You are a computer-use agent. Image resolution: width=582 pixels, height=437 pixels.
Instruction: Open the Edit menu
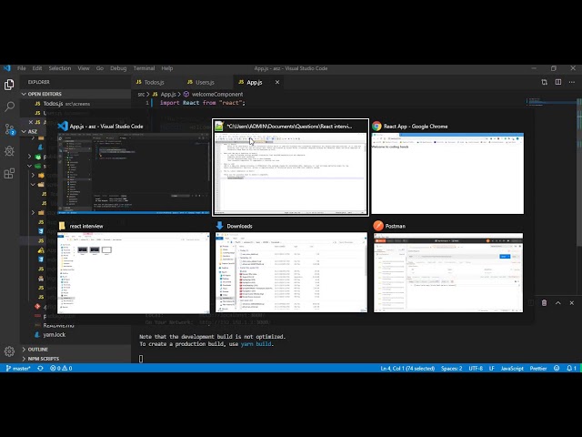(x=37, y=68)
